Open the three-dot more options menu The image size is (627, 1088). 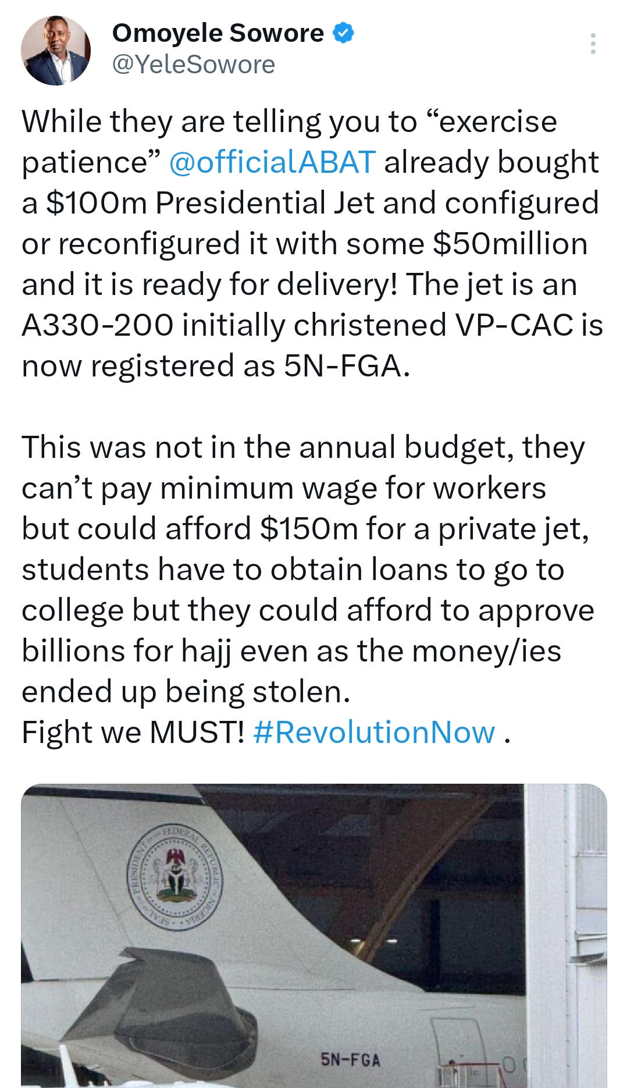coord(593,44)
